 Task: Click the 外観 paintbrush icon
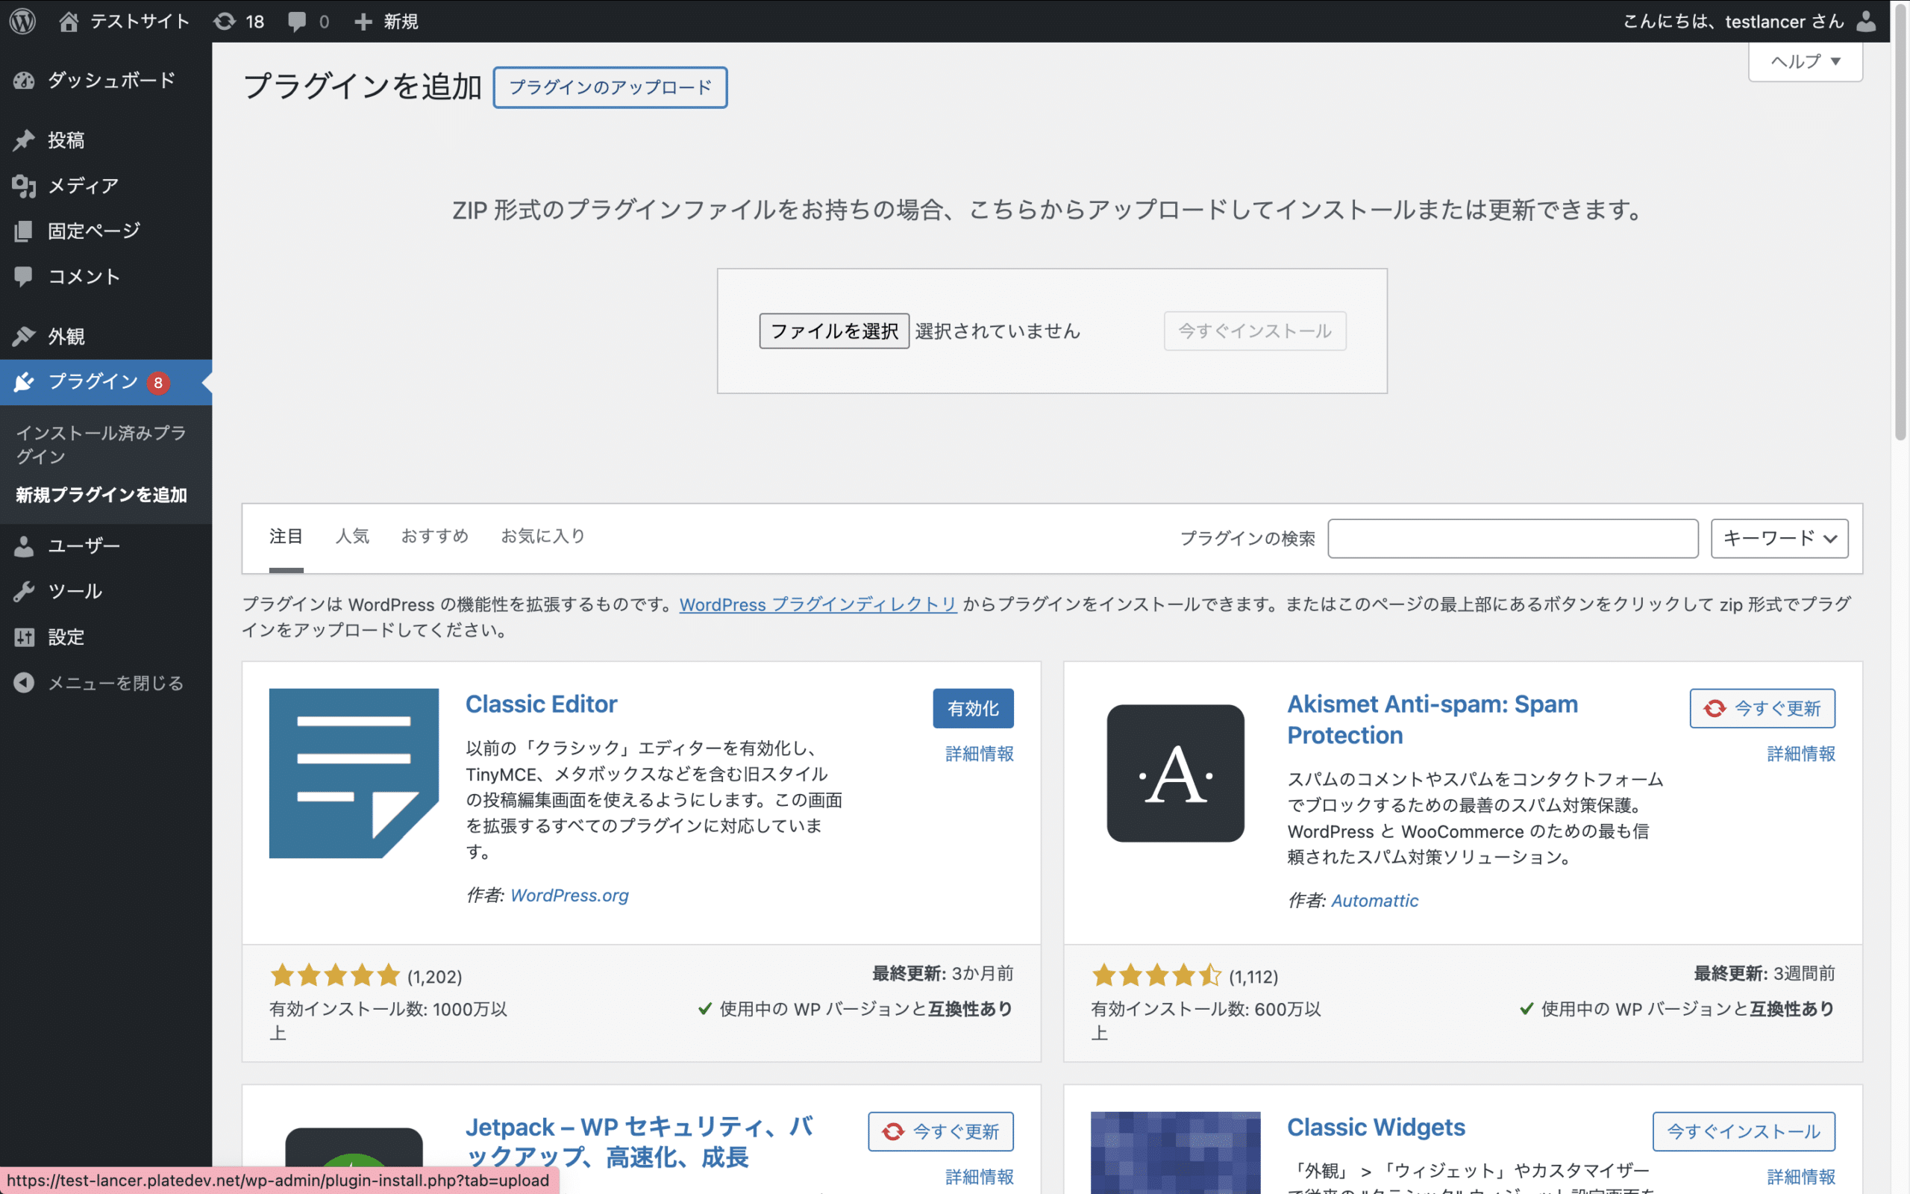[x=24, y=337]
